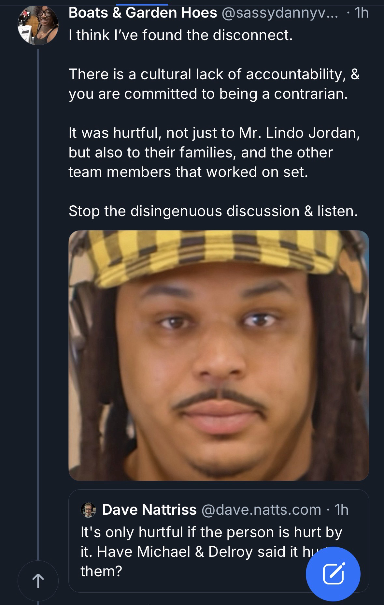The width and height of the screenshot is (384, 605).
Task: Select the vertical thread line under the avatar
Action: [x=38, y=303]
